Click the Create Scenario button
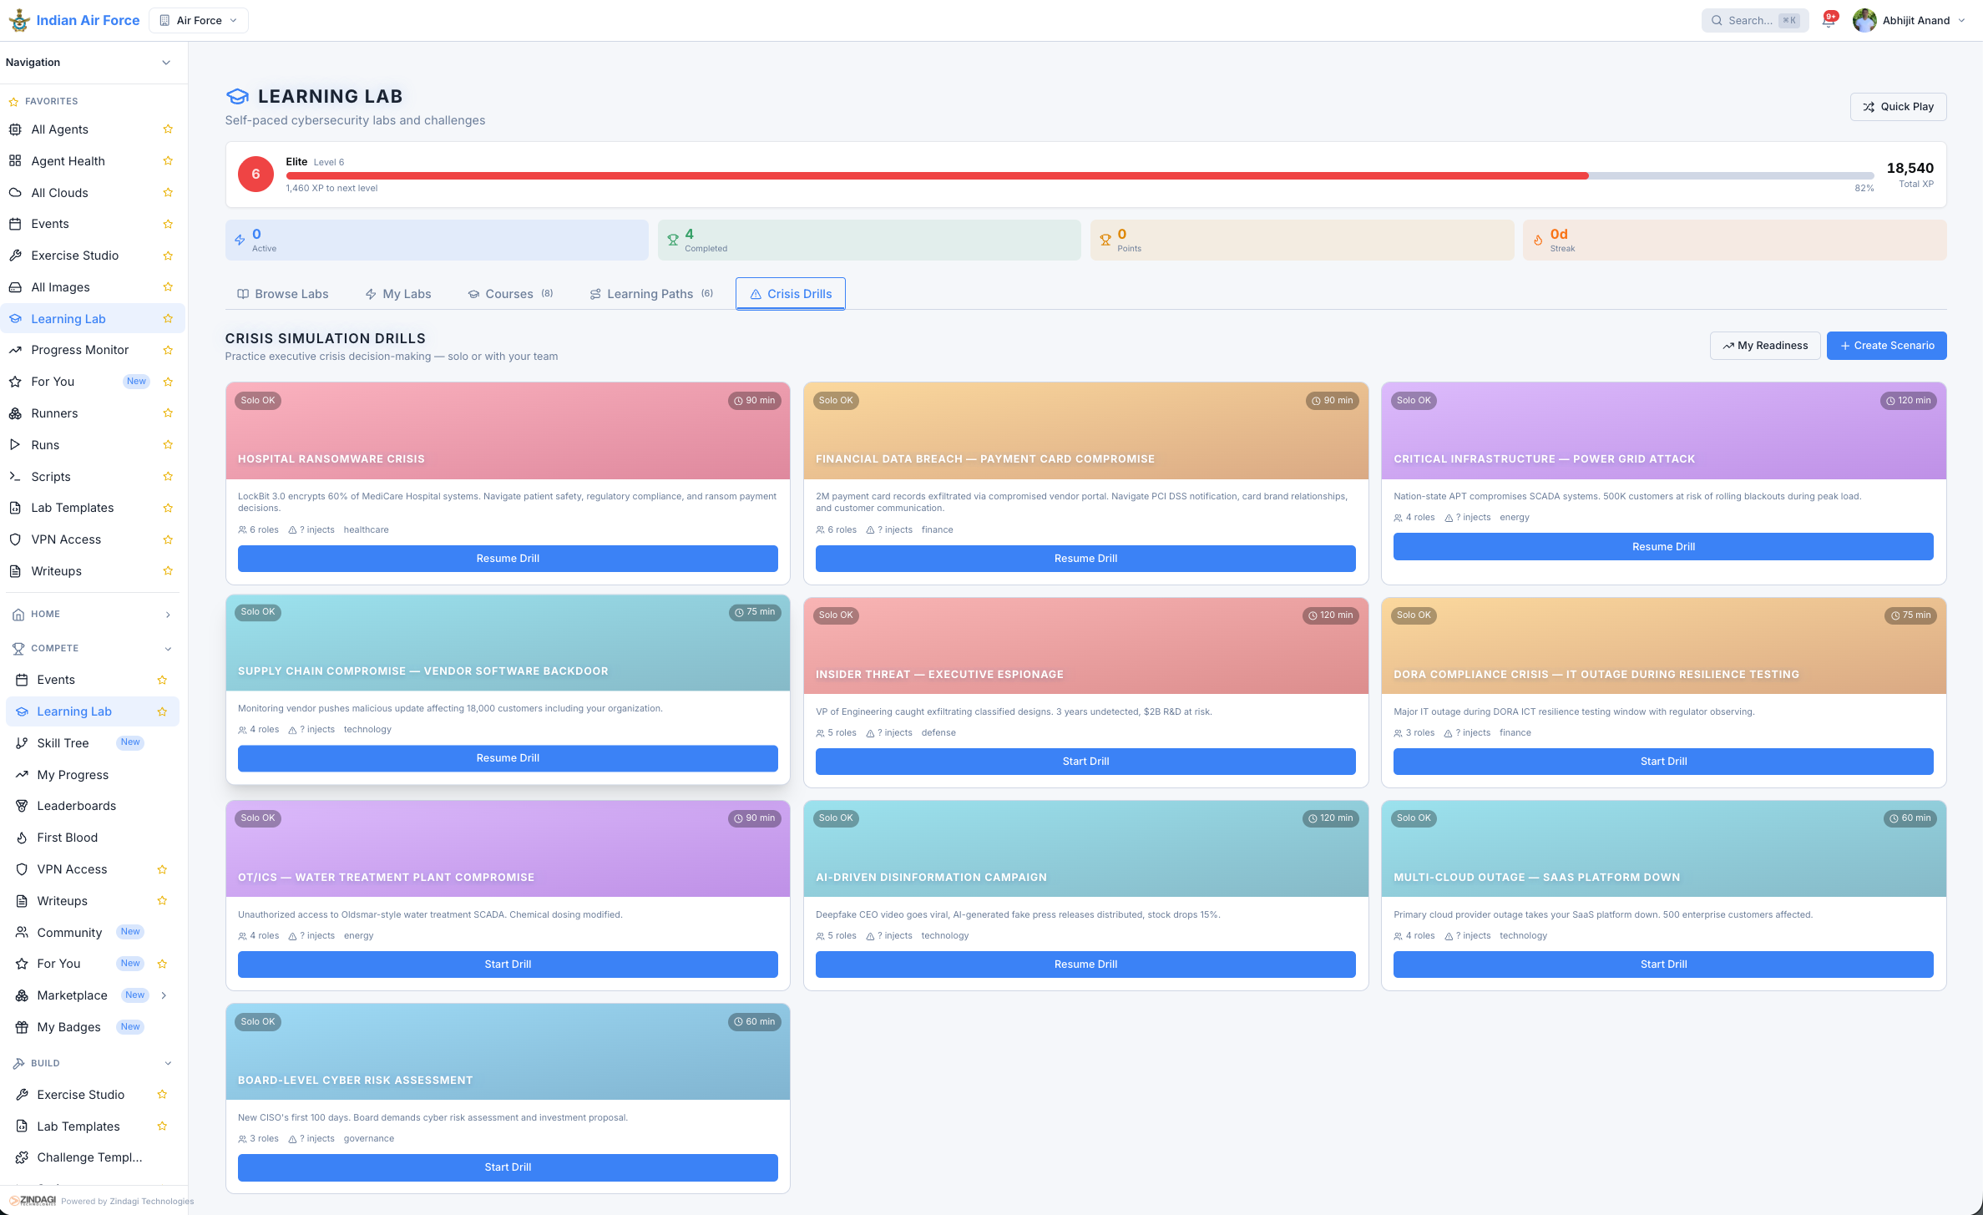 pyautogui.click(x=1886, y=345)
